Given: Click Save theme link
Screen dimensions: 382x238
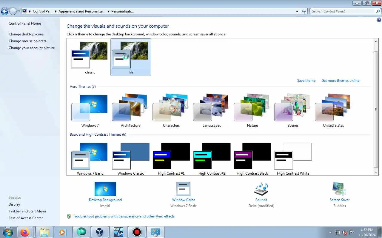Looking at the screenshot, I should tap(306, 81).
